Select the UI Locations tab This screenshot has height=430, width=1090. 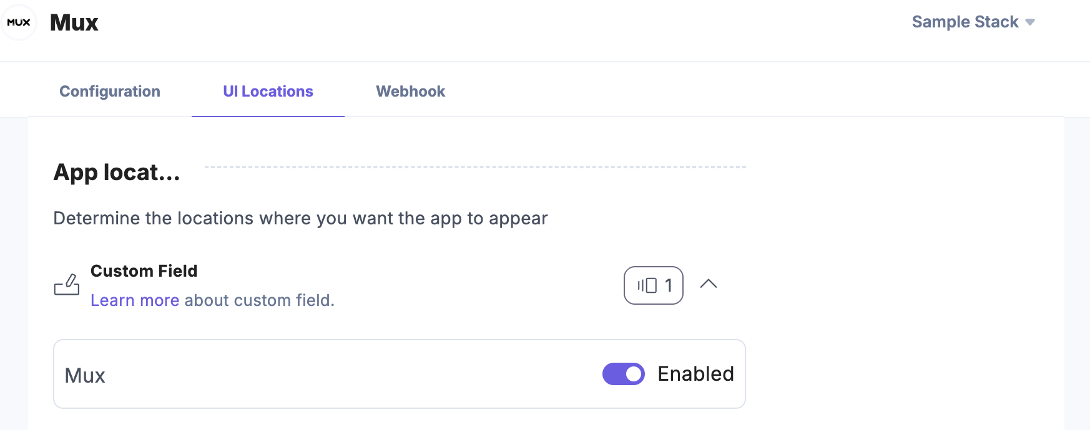pyautogui.click(x=268, y=92)
